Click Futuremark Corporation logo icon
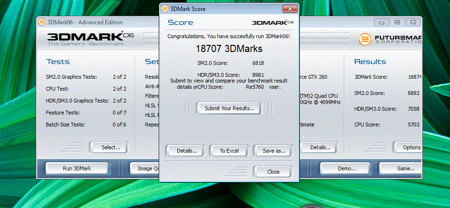 (365, 40)
